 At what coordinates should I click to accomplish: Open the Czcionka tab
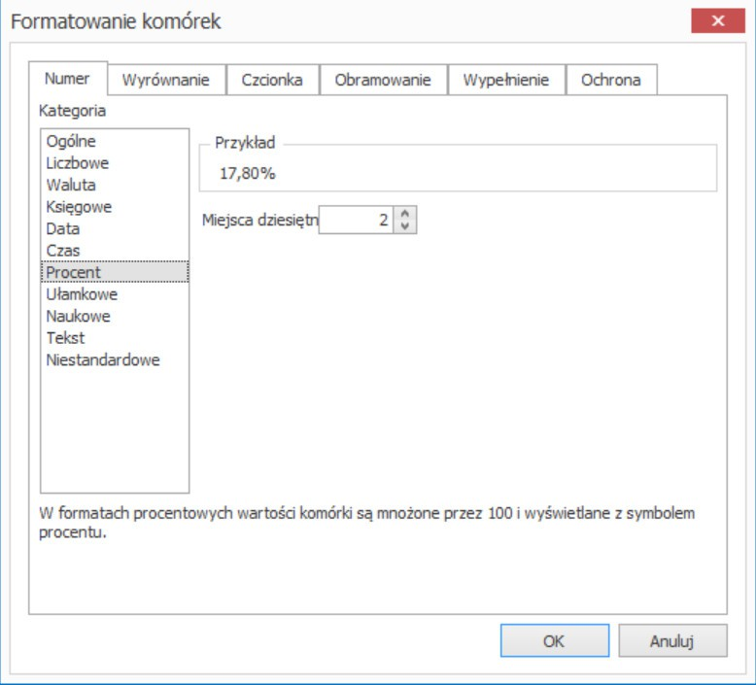coord(272,80)
